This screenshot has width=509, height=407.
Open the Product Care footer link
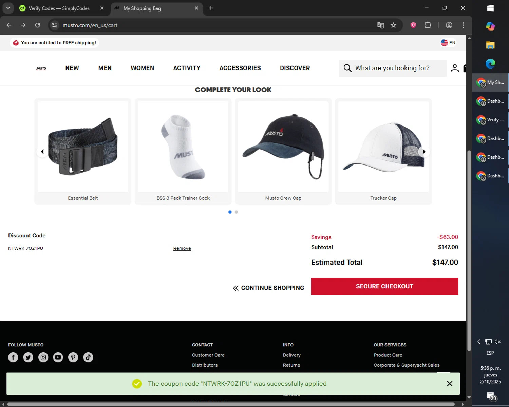click(388, 355)
